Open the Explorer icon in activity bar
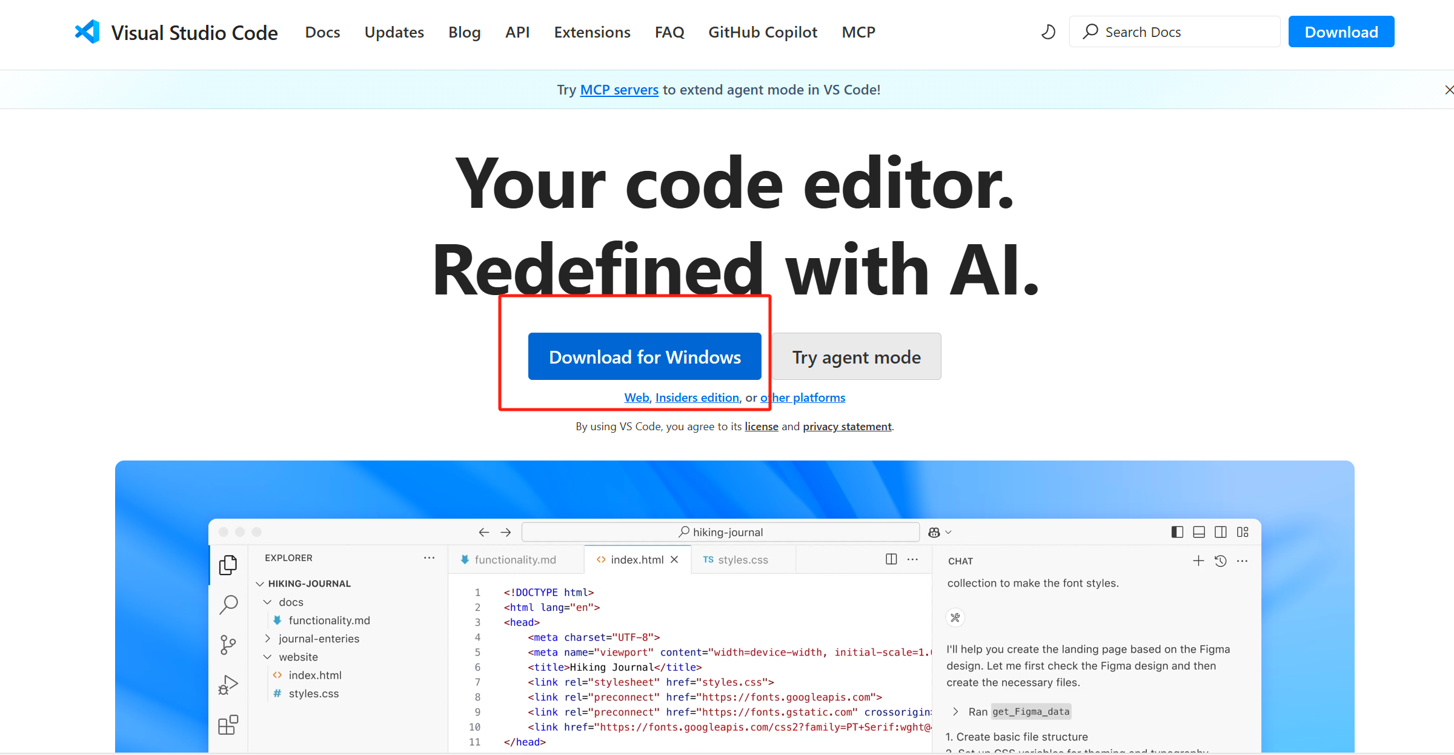Image resolution: width=1454 pixels, height=755 pixels. [228, 565]
